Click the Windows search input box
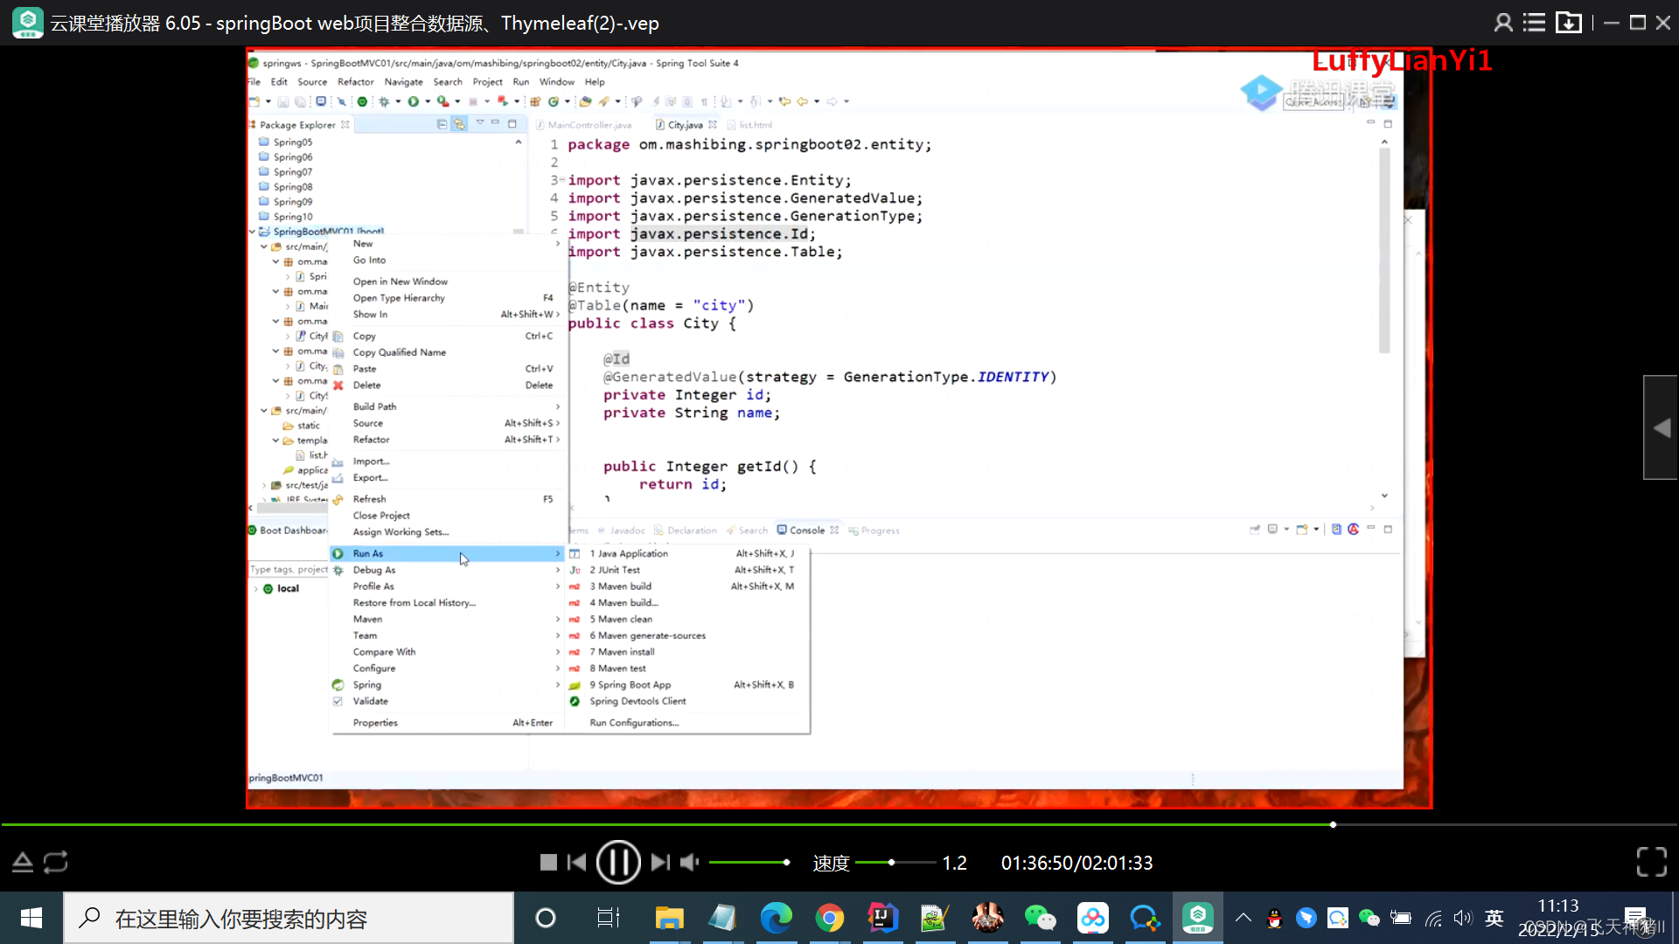Image resolution: width=1679 pixels, height=944 pixels. point(289,919)
